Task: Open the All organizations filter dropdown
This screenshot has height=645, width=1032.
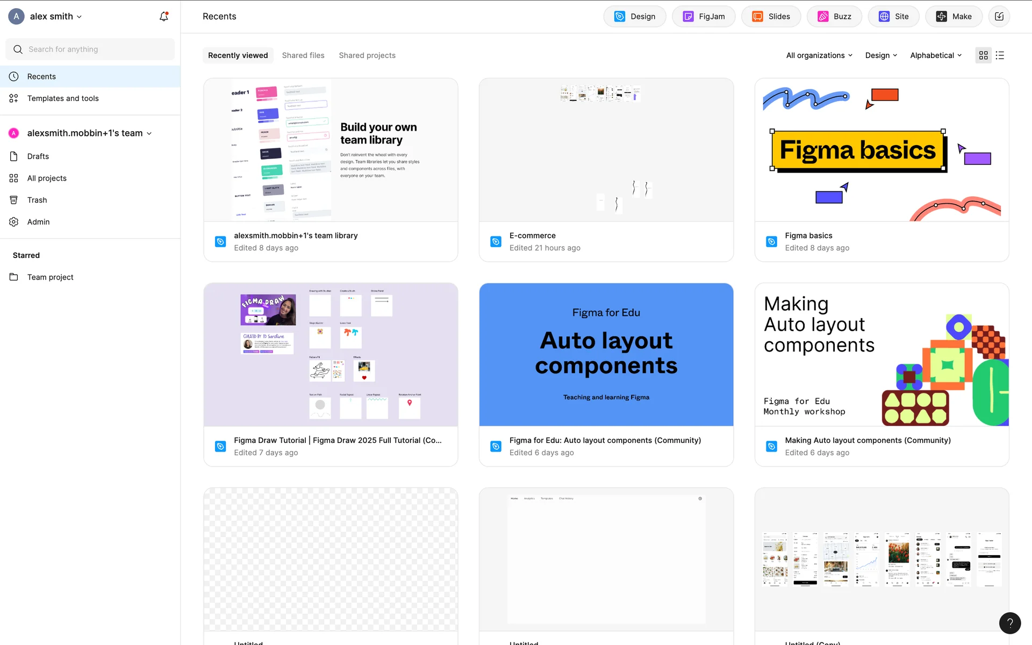Action: [819, 55]
